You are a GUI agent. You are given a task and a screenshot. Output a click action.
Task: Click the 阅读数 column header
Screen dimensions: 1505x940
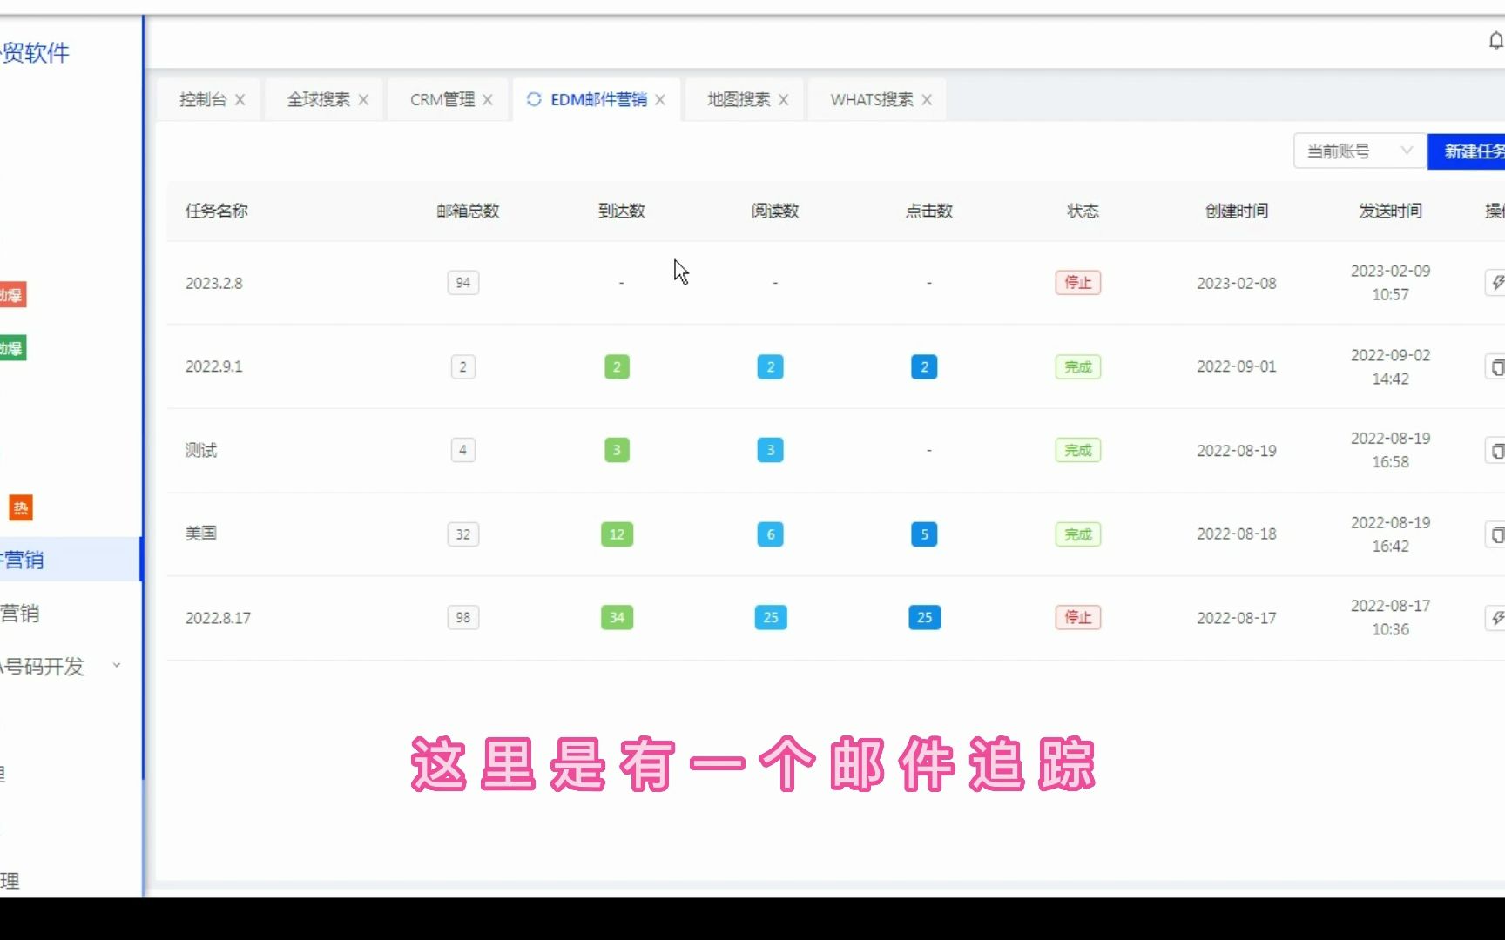775,211
